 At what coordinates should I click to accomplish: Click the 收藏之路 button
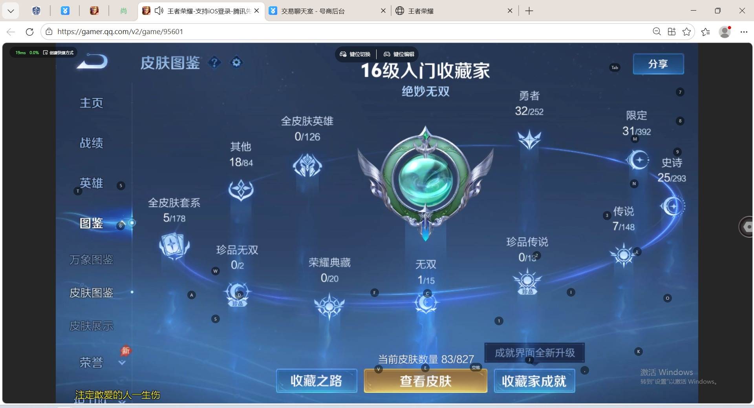(317, 381)
